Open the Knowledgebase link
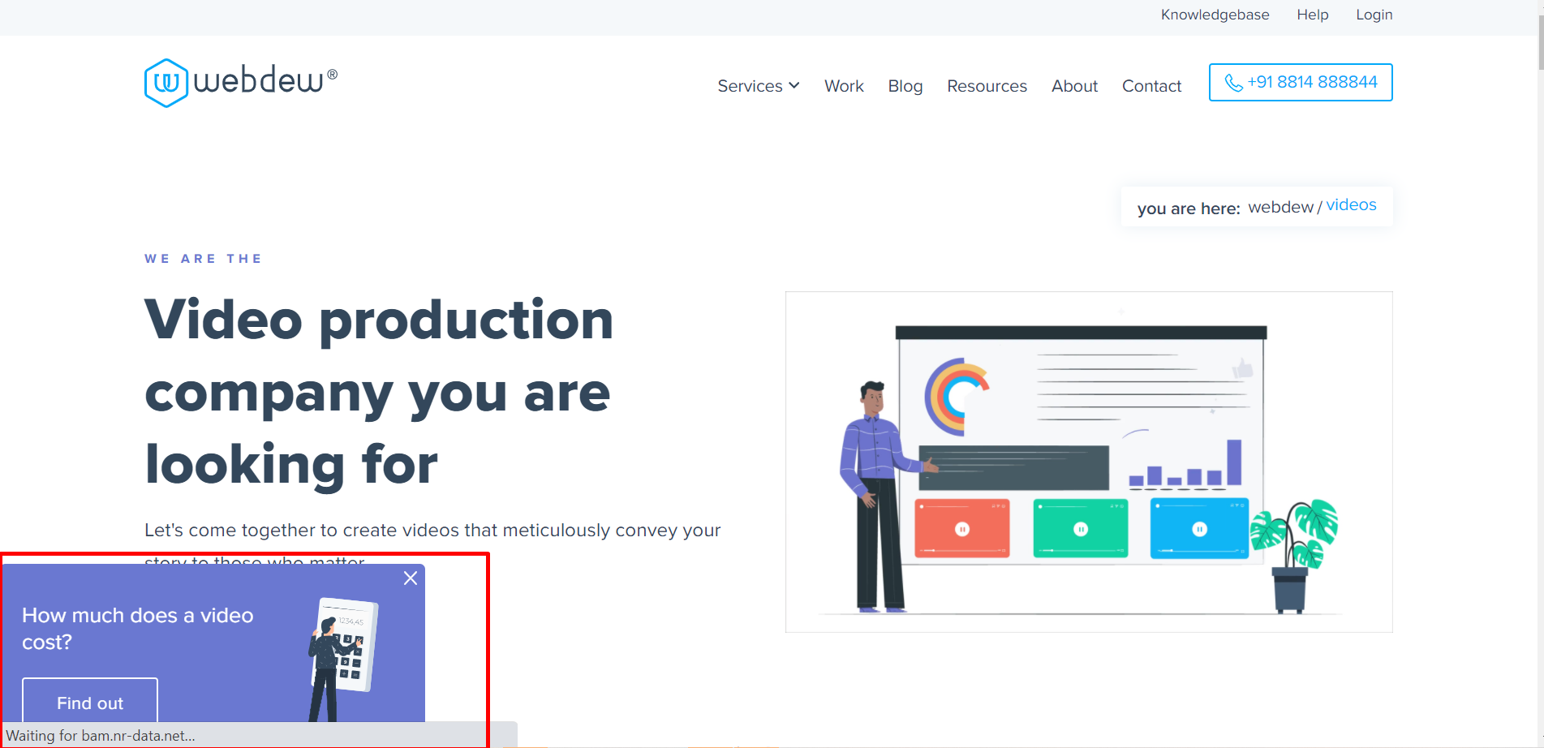1544x748 pixels. pyautogui.click(x=1215, y=15)
